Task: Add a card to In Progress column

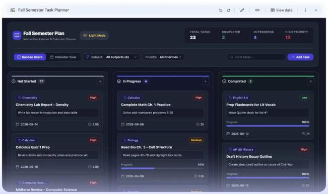Action: 206,81
